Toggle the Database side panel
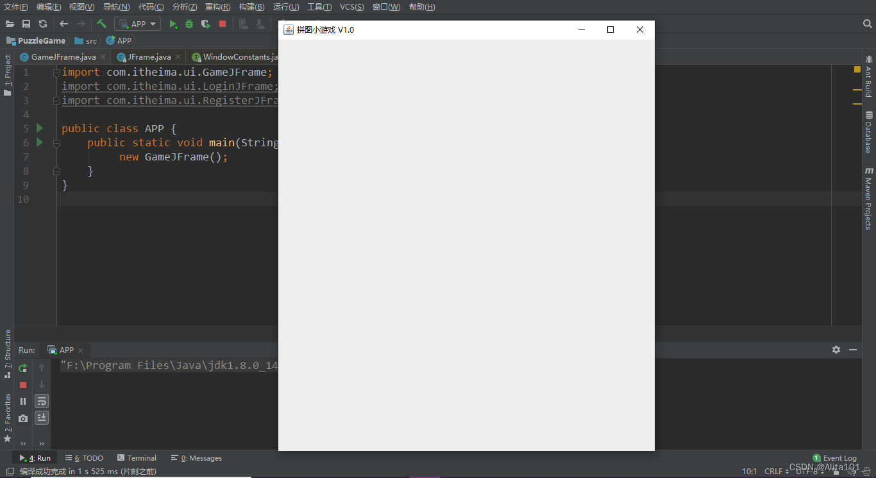This screenshot has width=876, height=478. coord(868,132)
